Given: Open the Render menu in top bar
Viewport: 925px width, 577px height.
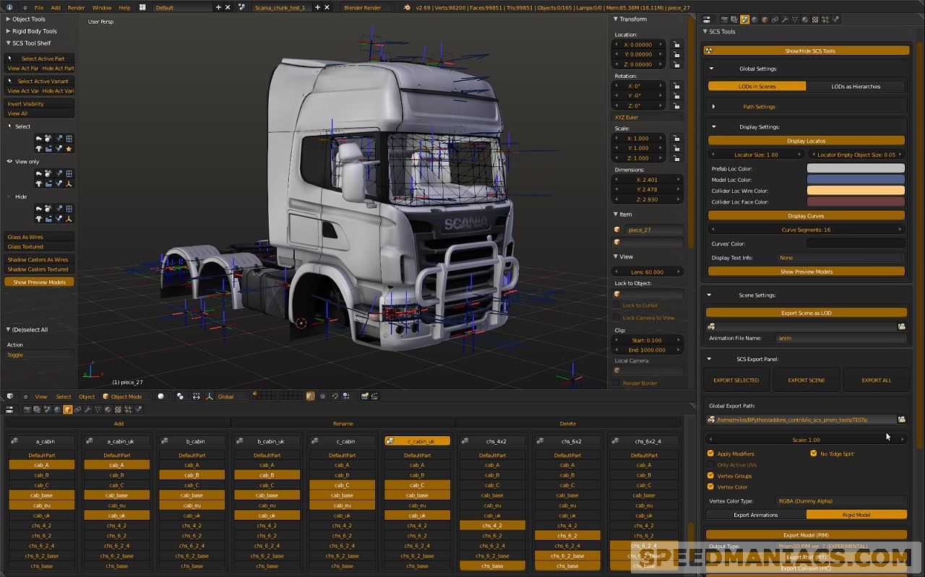Looking at the screenshot, I should [x=76, y=7].
